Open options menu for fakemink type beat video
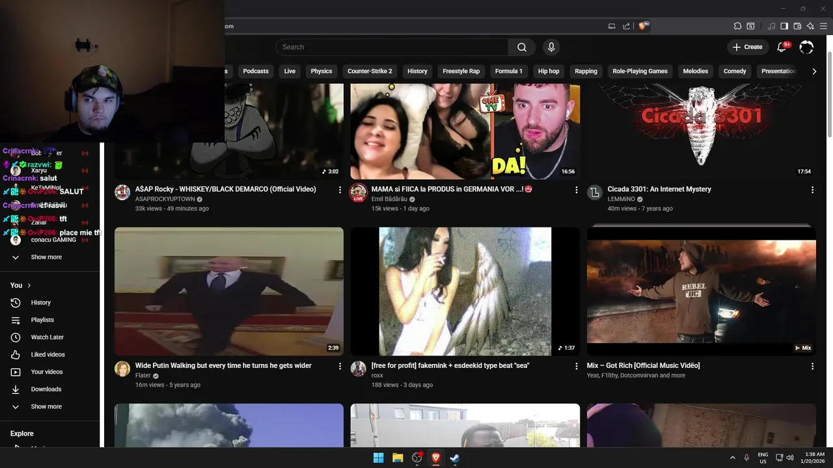The height and width of the screenshot is (468, 833). tap(576, 367)
